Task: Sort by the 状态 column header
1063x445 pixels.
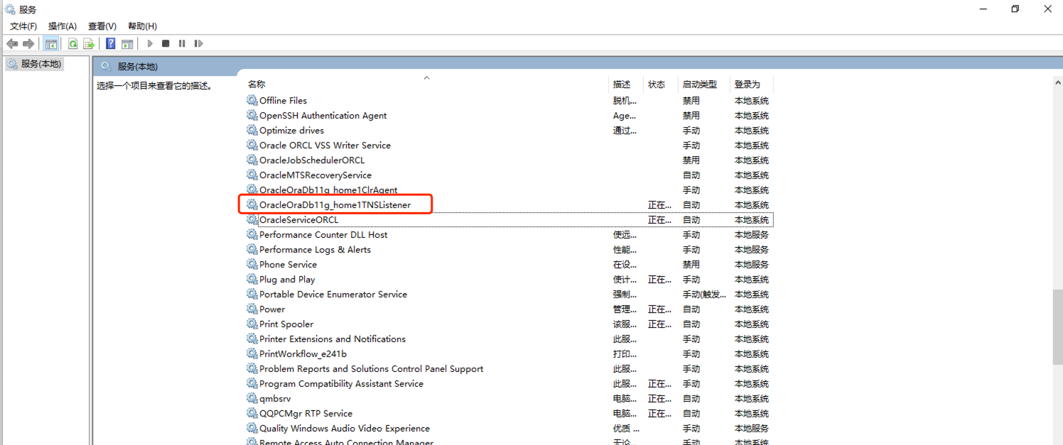Action: pos(657,84)
